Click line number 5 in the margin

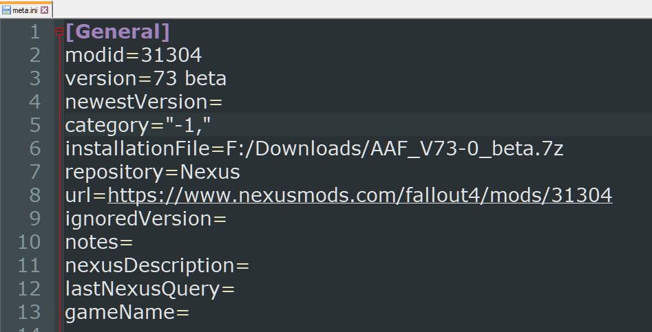click(35, 125)
